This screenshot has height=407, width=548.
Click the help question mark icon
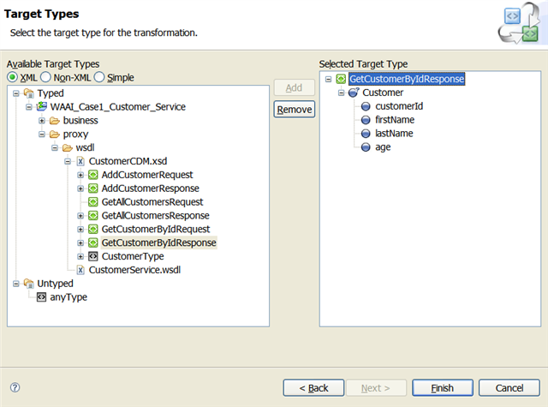15,388
